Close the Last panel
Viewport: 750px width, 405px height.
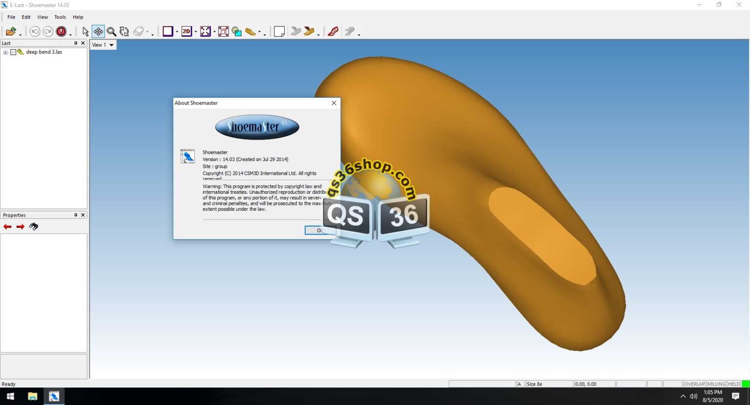pyautogui.click(x=83, y=43)
